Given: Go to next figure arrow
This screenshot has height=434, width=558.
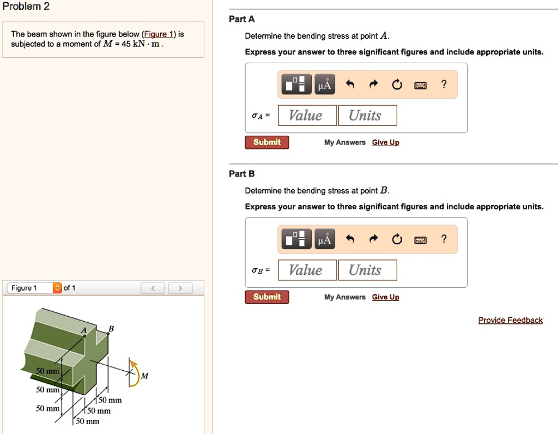Looking at the screenshot, I should pyautogui.click(x=180, y=288).
